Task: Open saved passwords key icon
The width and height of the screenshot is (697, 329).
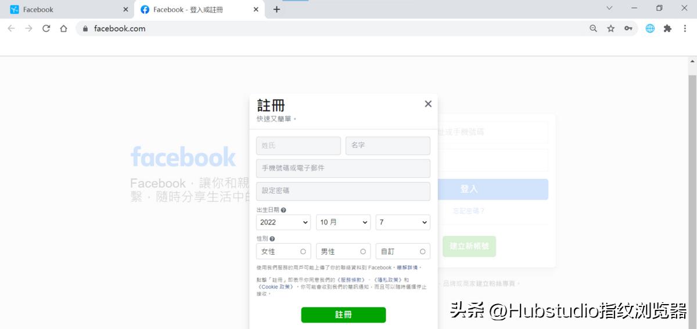Action: click(628, 28)
